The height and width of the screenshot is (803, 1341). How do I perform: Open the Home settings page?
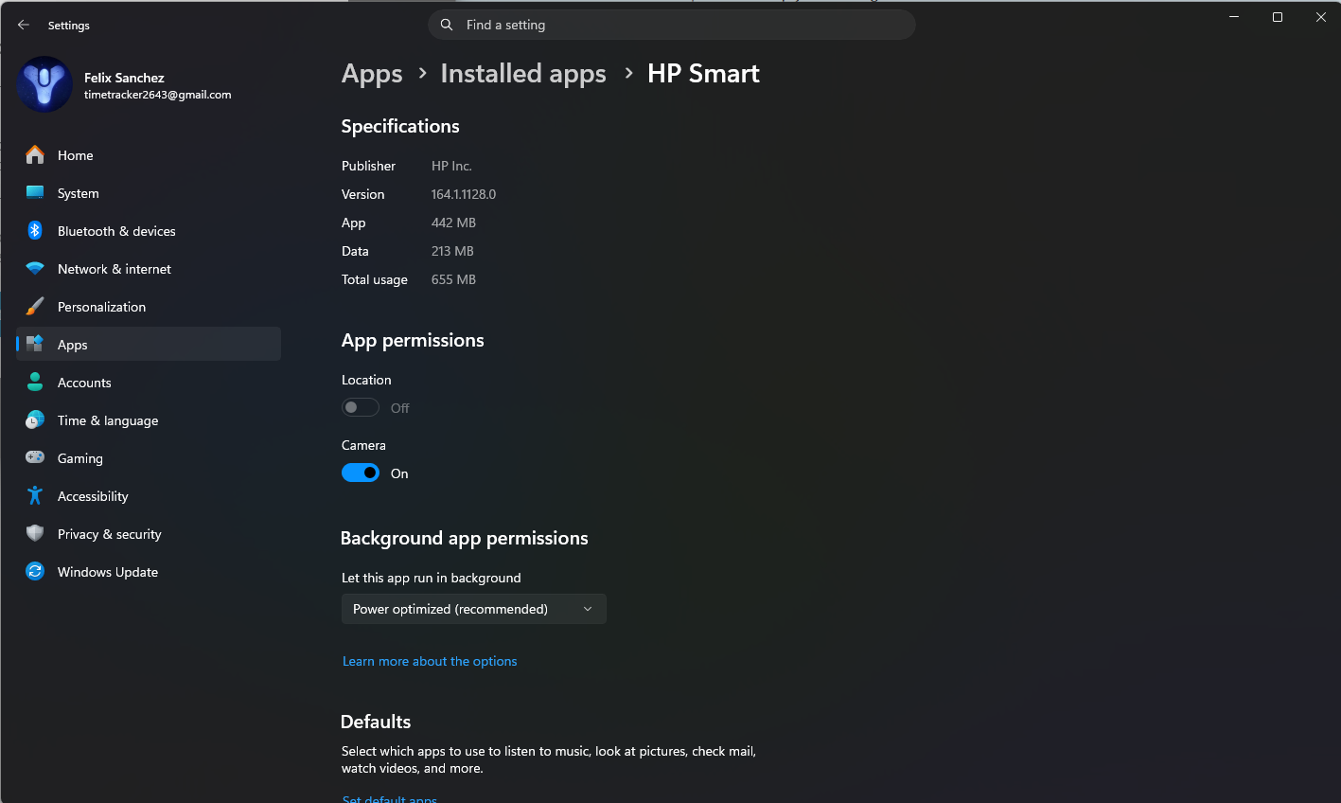click(149, 155)
